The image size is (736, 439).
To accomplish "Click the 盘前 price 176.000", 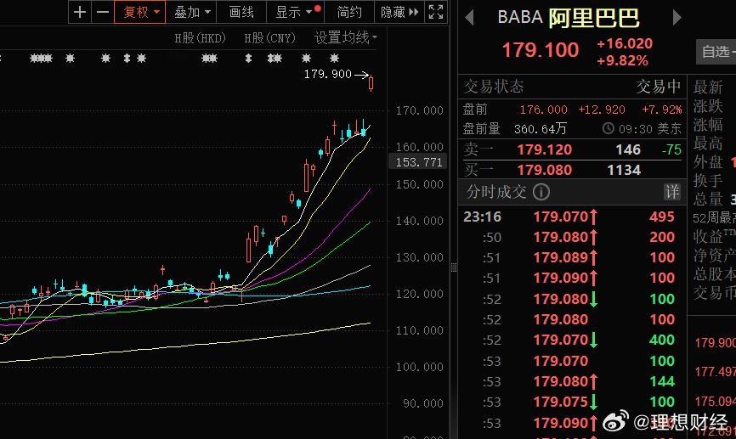I will [544, 110].
